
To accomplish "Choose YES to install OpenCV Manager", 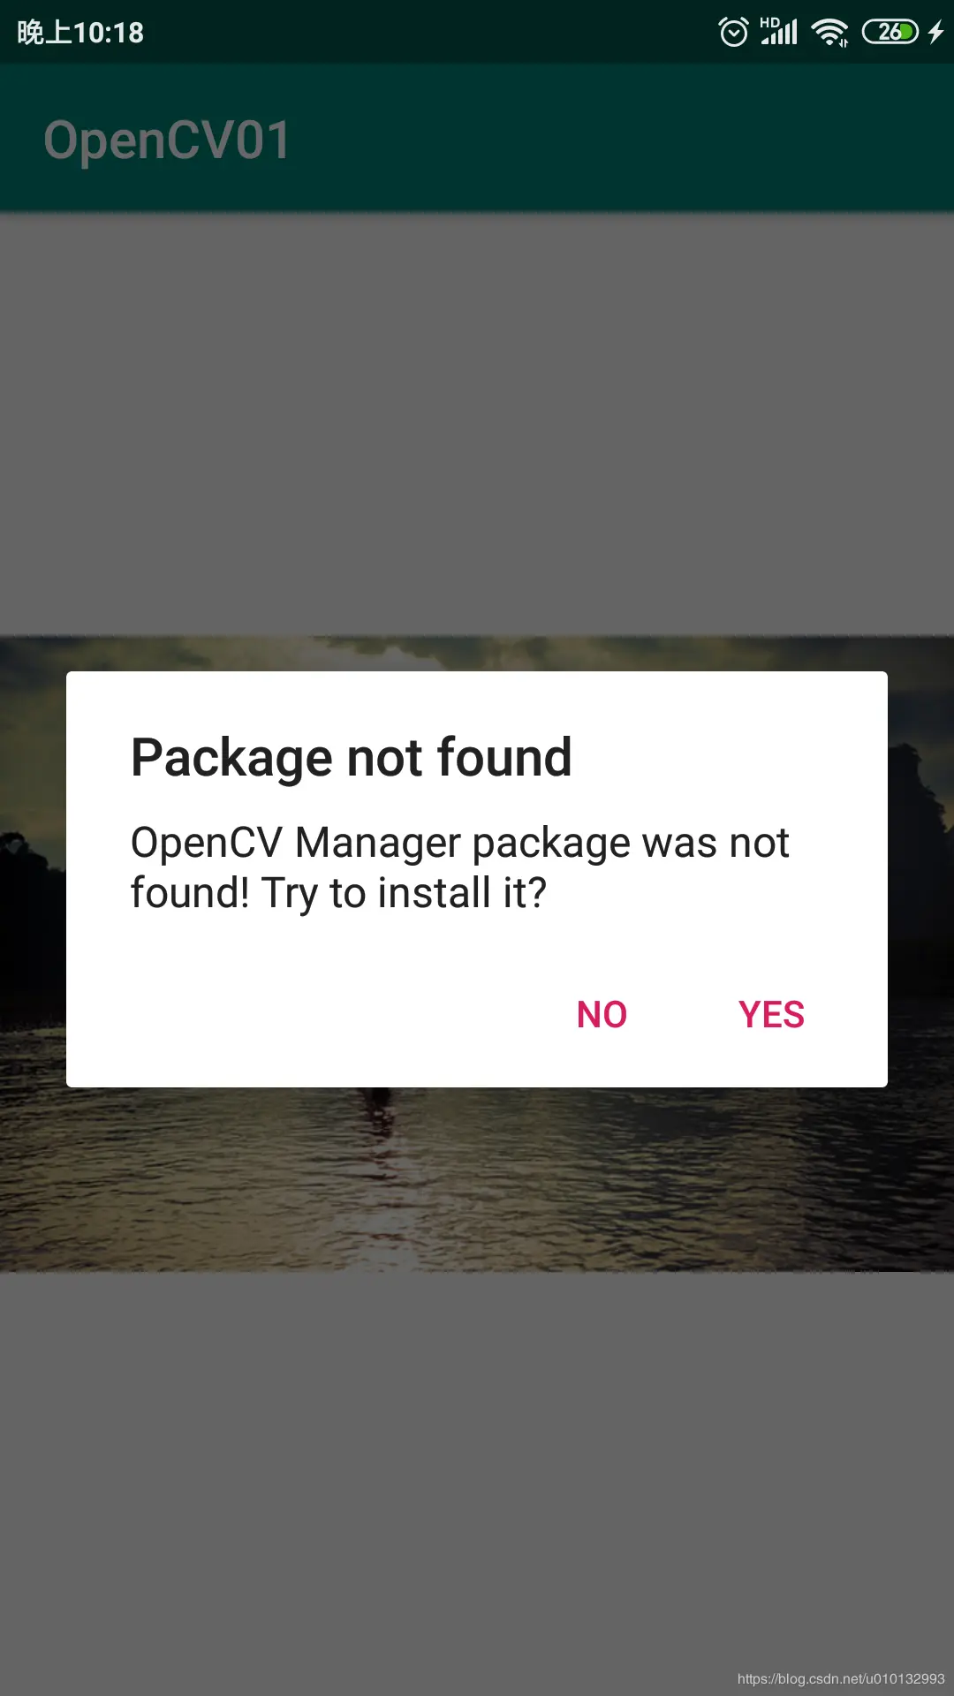I will coord(771,1014).
